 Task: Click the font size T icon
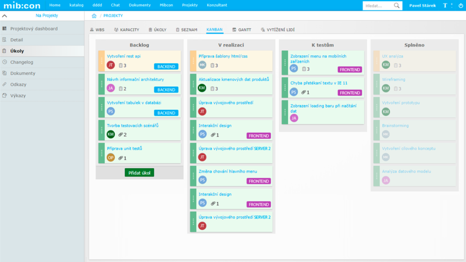(x=445, y=6)
